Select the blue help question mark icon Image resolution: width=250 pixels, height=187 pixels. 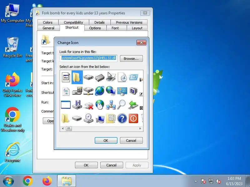coord(122,118)
